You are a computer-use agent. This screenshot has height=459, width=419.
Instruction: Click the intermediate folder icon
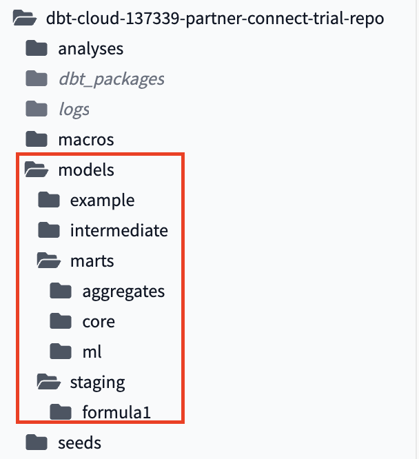click(48, 230)
